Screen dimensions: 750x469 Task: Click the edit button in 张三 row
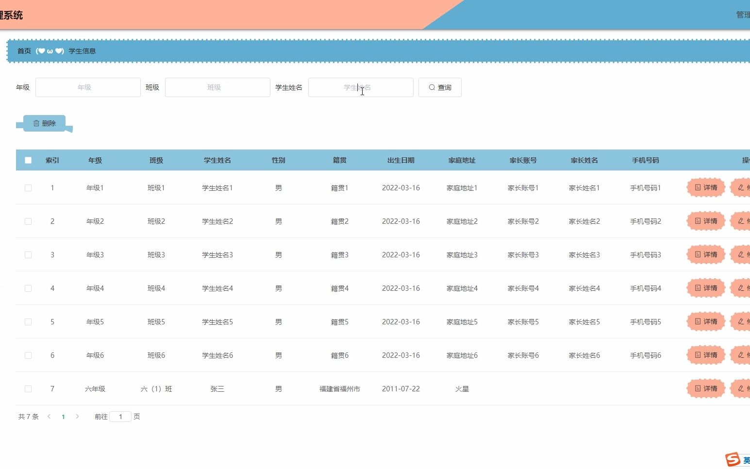741,388
